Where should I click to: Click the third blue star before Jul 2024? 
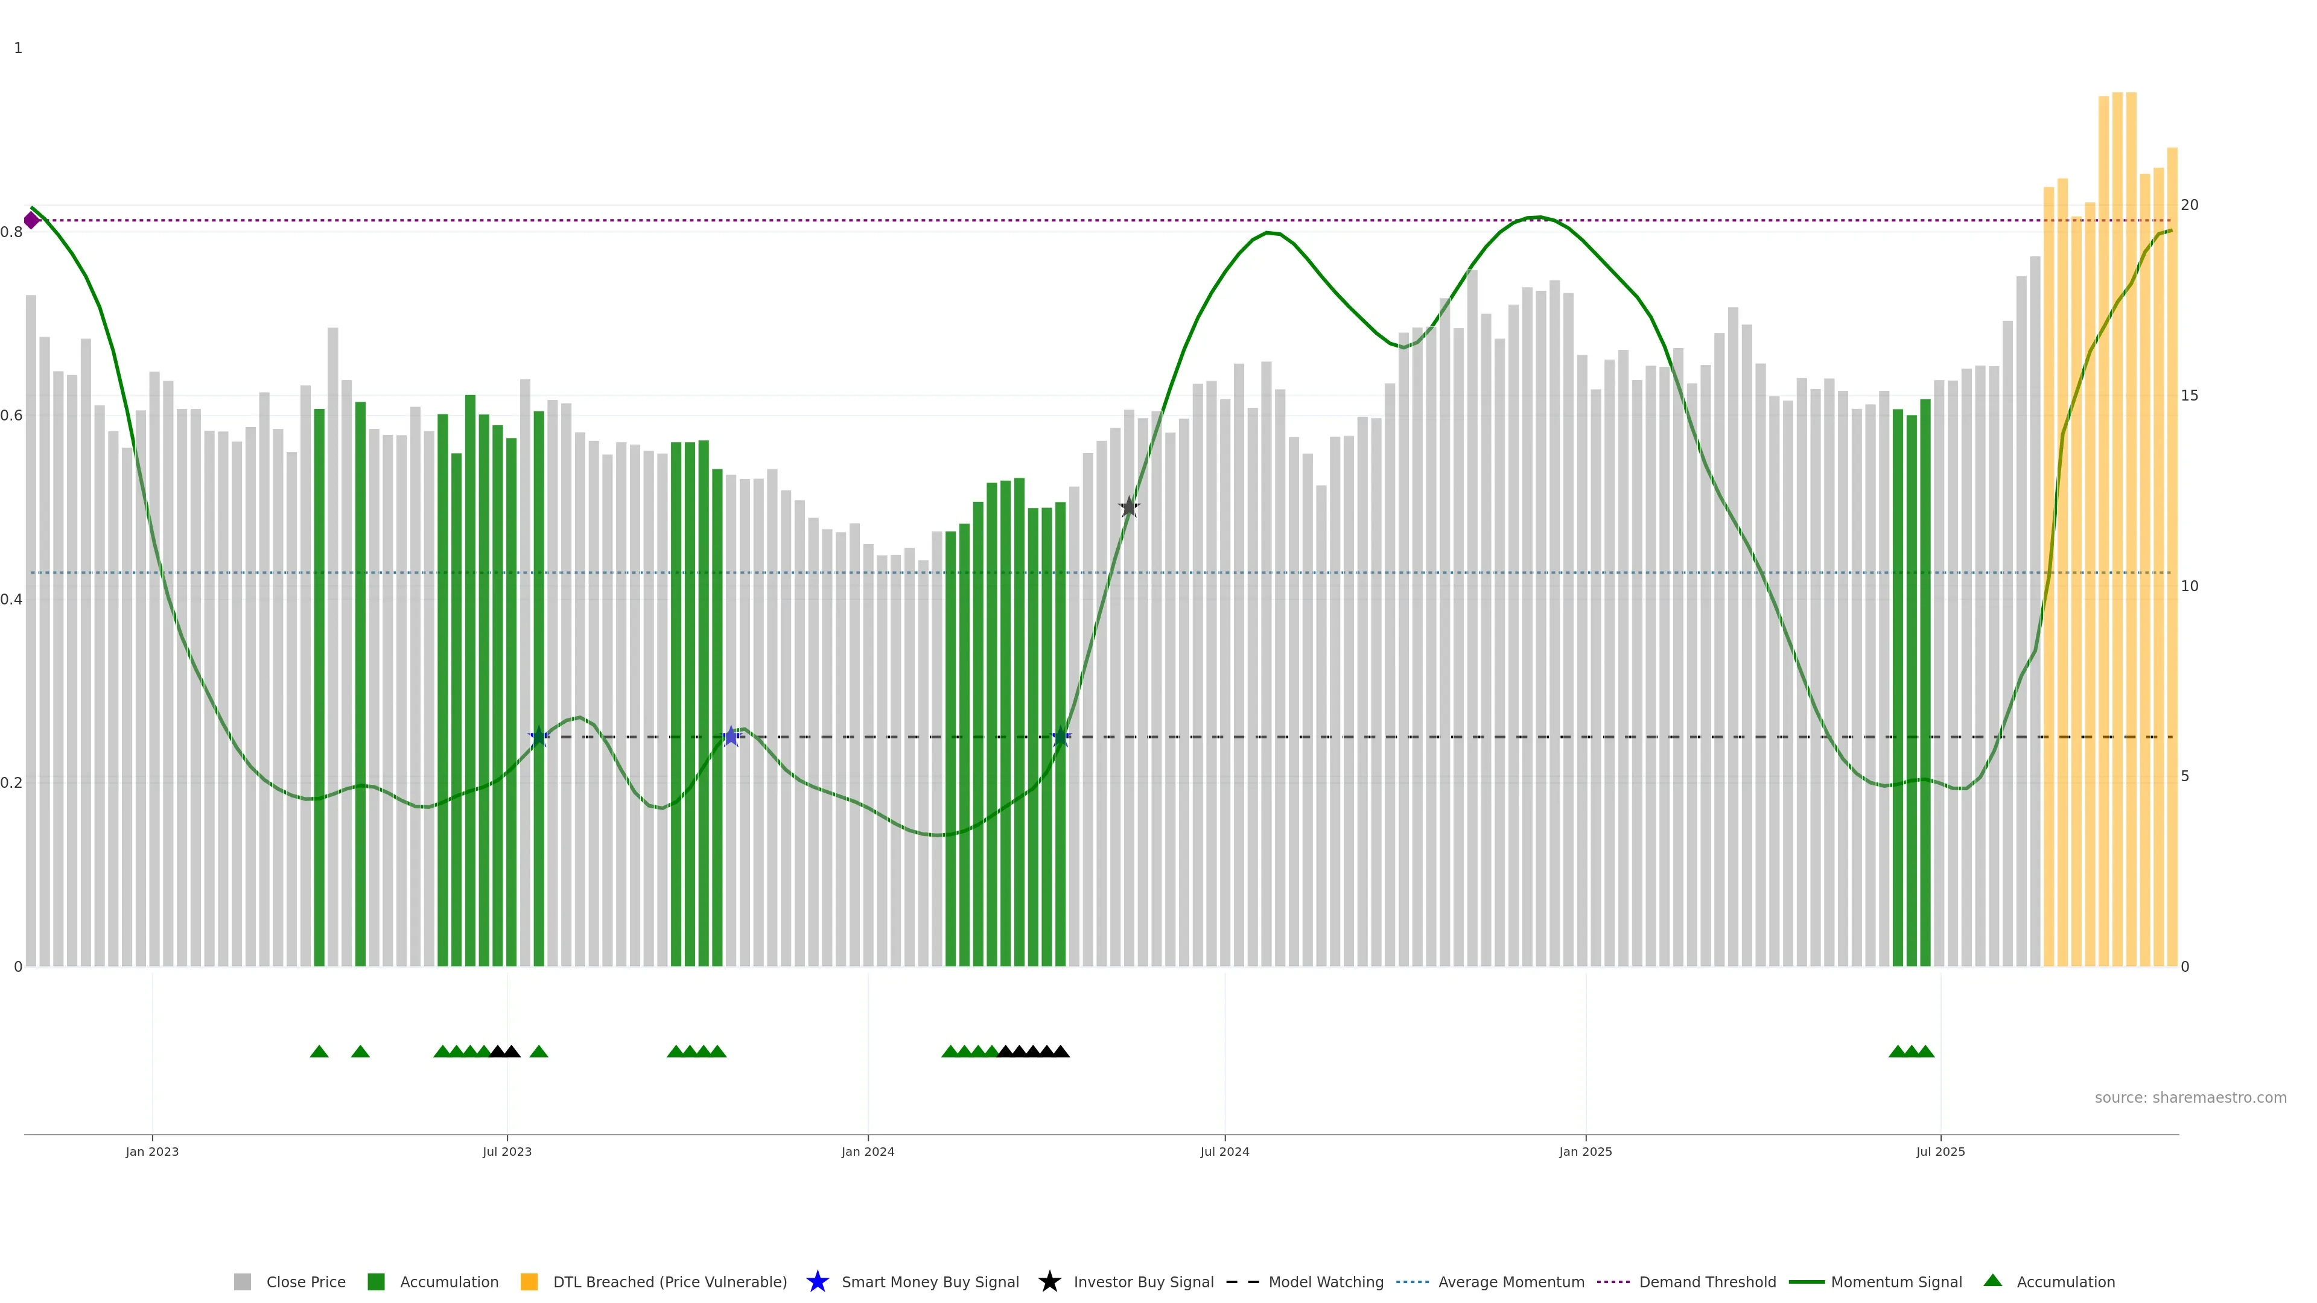point(1061,737)
